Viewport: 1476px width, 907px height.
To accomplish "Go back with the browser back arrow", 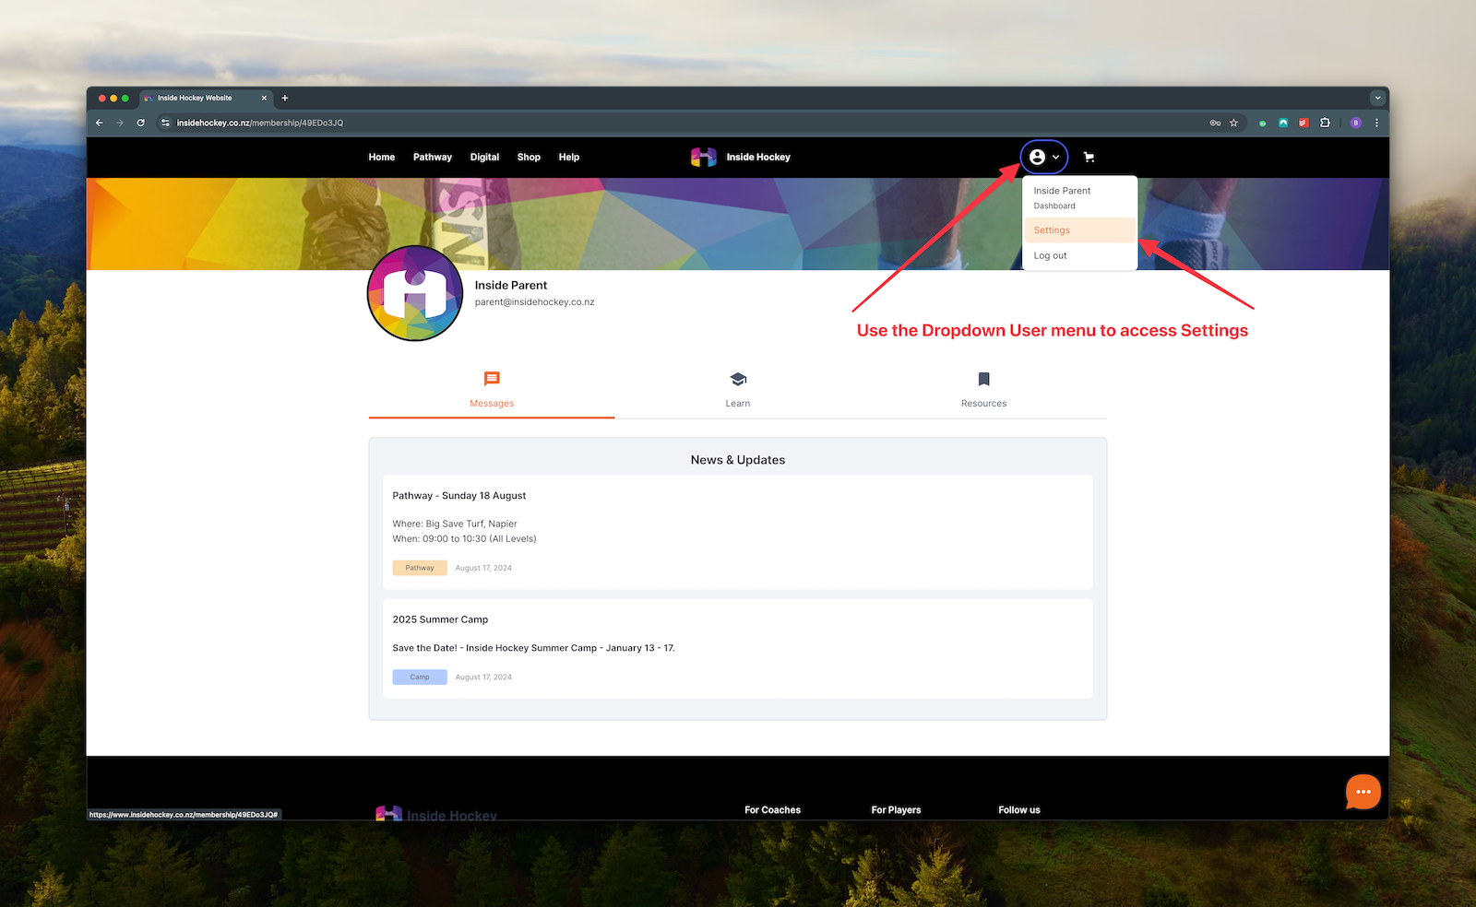I will [100, 123].
